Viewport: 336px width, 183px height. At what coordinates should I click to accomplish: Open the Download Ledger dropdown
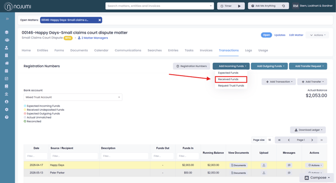(x=308, y=130)
